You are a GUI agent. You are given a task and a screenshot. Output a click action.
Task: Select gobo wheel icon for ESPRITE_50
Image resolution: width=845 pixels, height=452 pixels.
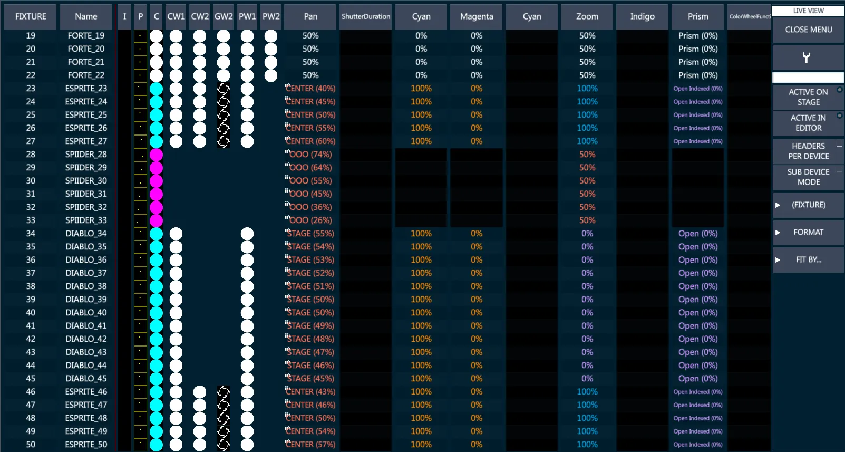(224, 445)
